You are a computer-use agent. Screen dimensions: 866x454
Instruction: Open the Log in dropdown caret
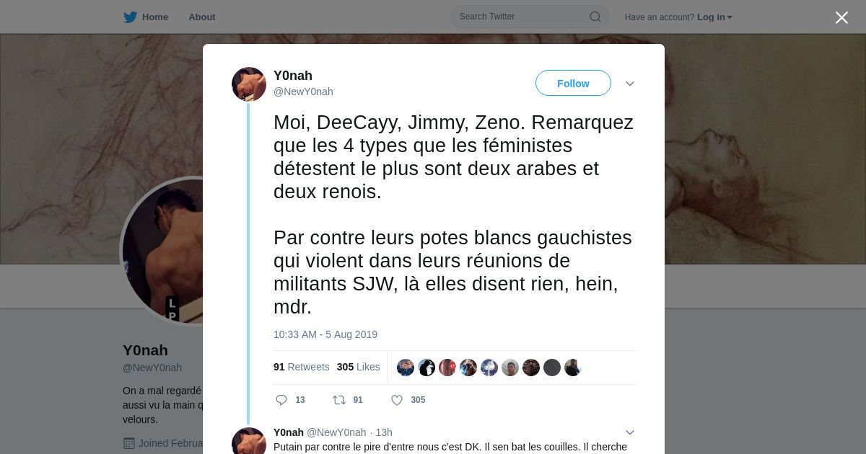point(730,17)
